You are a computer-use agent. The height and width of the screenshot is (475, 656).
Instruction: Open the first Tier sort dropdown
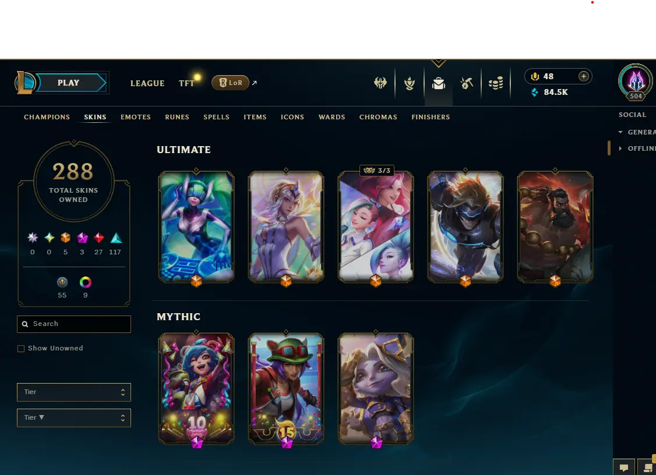coord(73,392)
